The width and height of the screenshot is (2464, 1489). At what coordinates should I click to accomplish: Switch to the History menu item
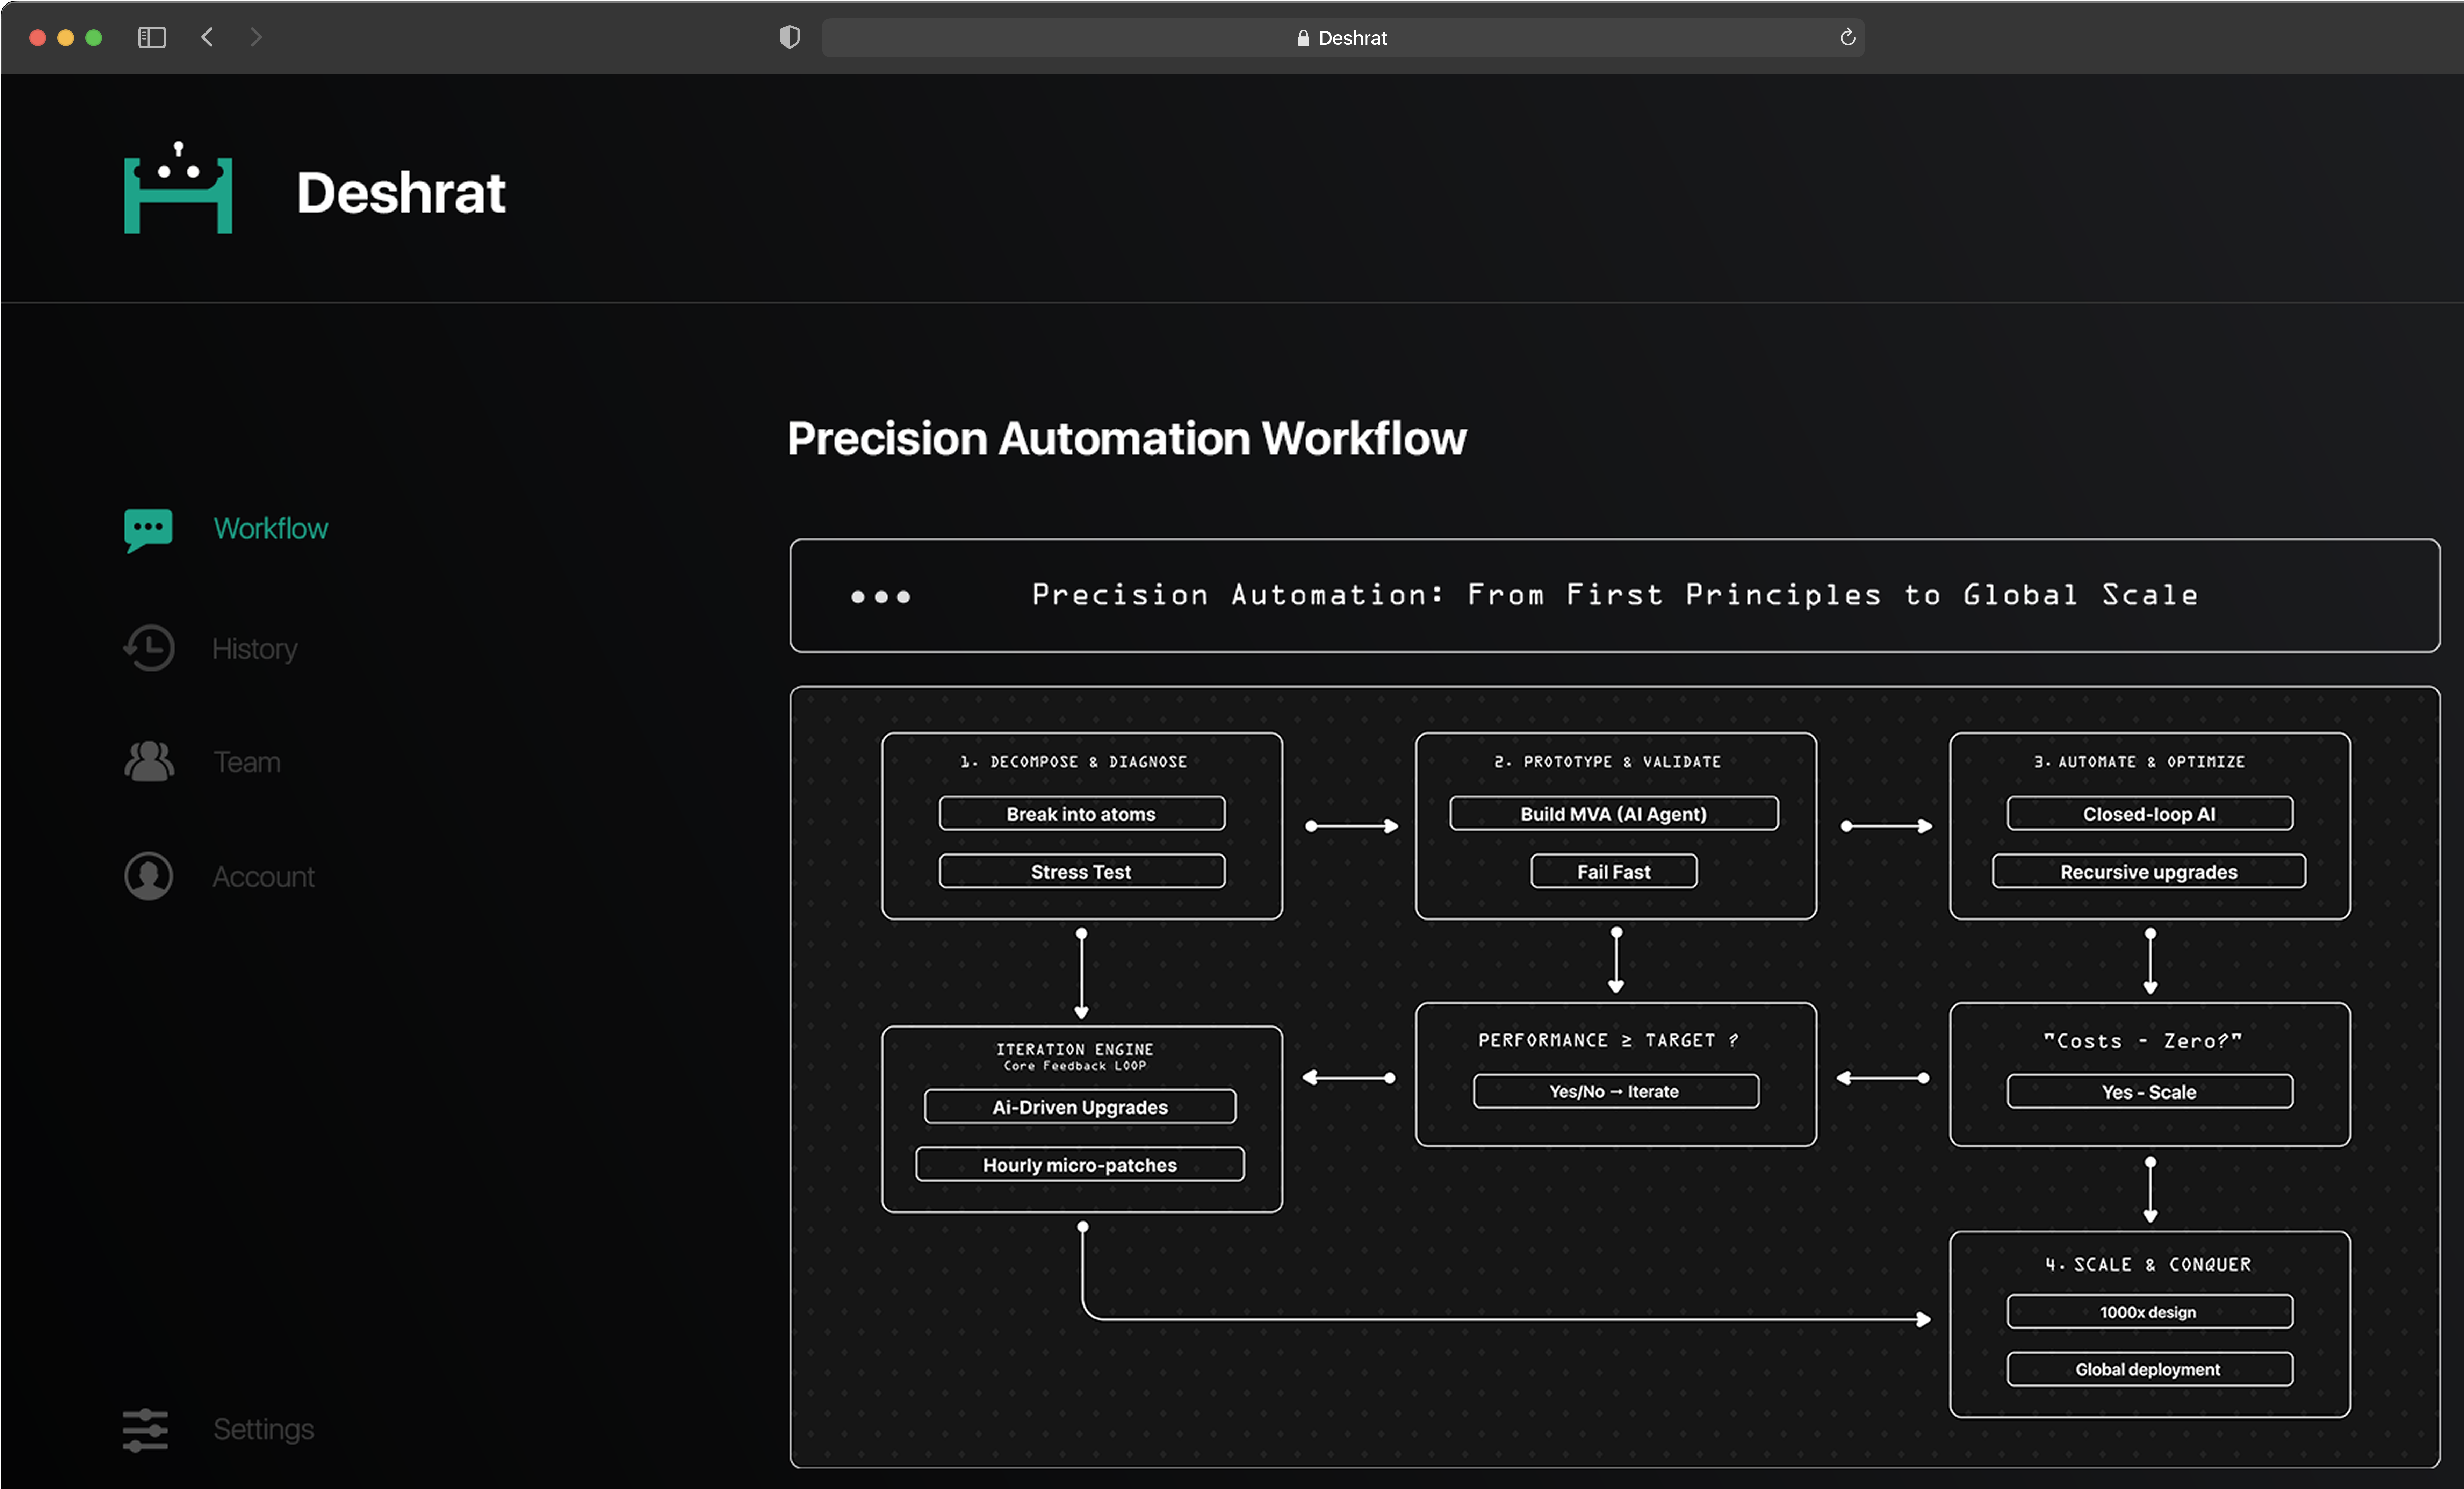click(254, 649)
